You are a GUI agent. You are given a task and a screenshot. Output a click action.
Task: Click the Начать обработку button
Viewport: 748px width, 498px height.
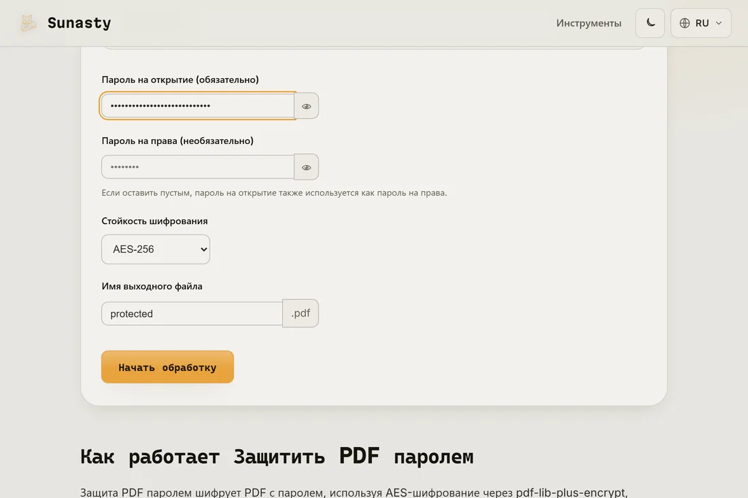tap(167, 367)
